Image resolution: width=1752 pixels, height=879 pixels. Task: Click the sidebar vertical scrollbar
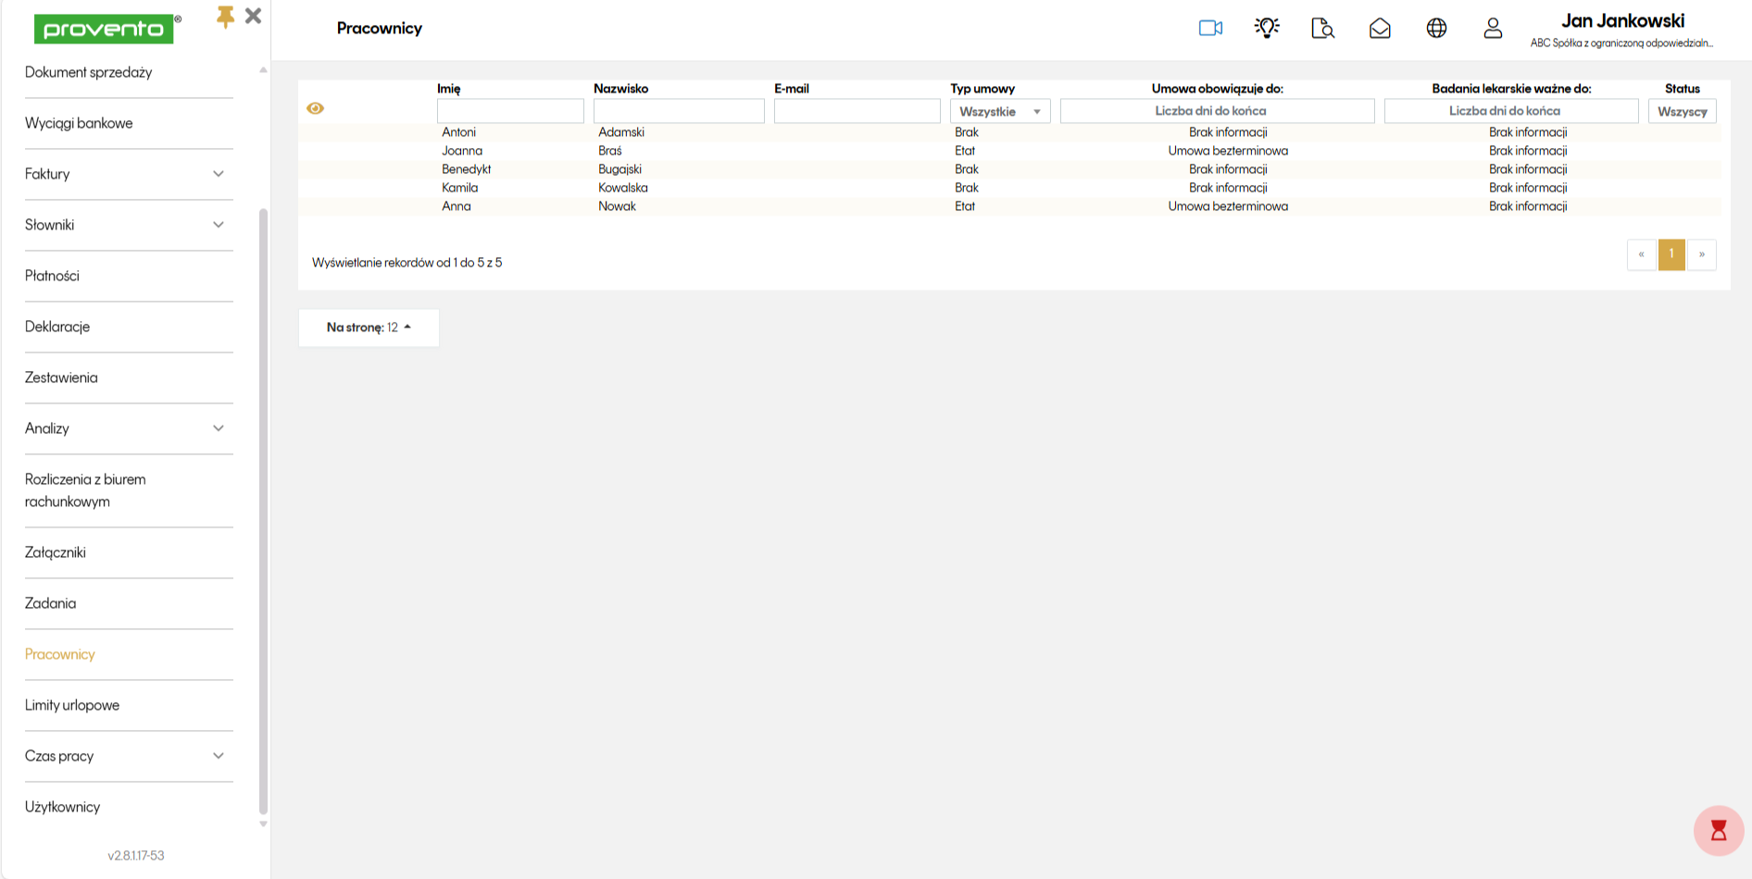263,509
